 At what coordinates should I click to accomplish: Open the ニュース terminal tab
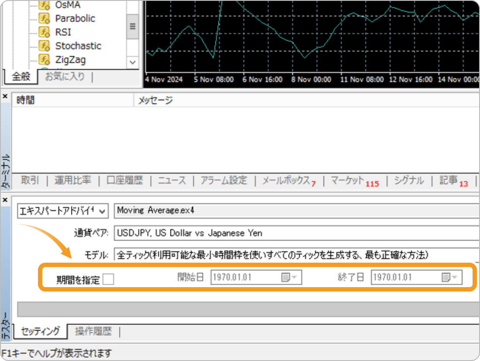click(x=172, y=180)
